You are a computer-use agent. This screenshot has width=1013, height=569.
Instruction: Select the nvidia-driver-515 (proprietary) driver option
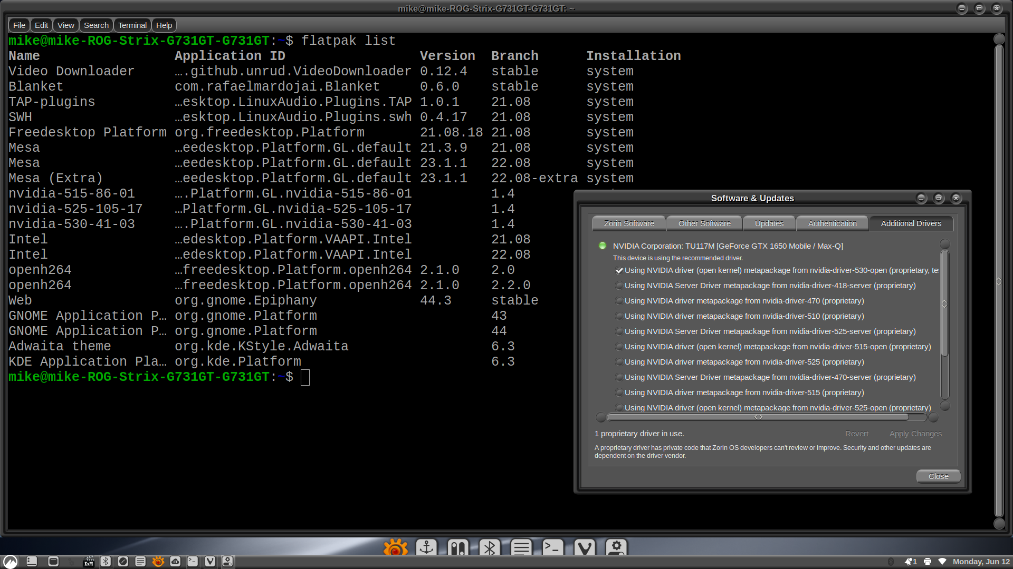pos(740,393)
